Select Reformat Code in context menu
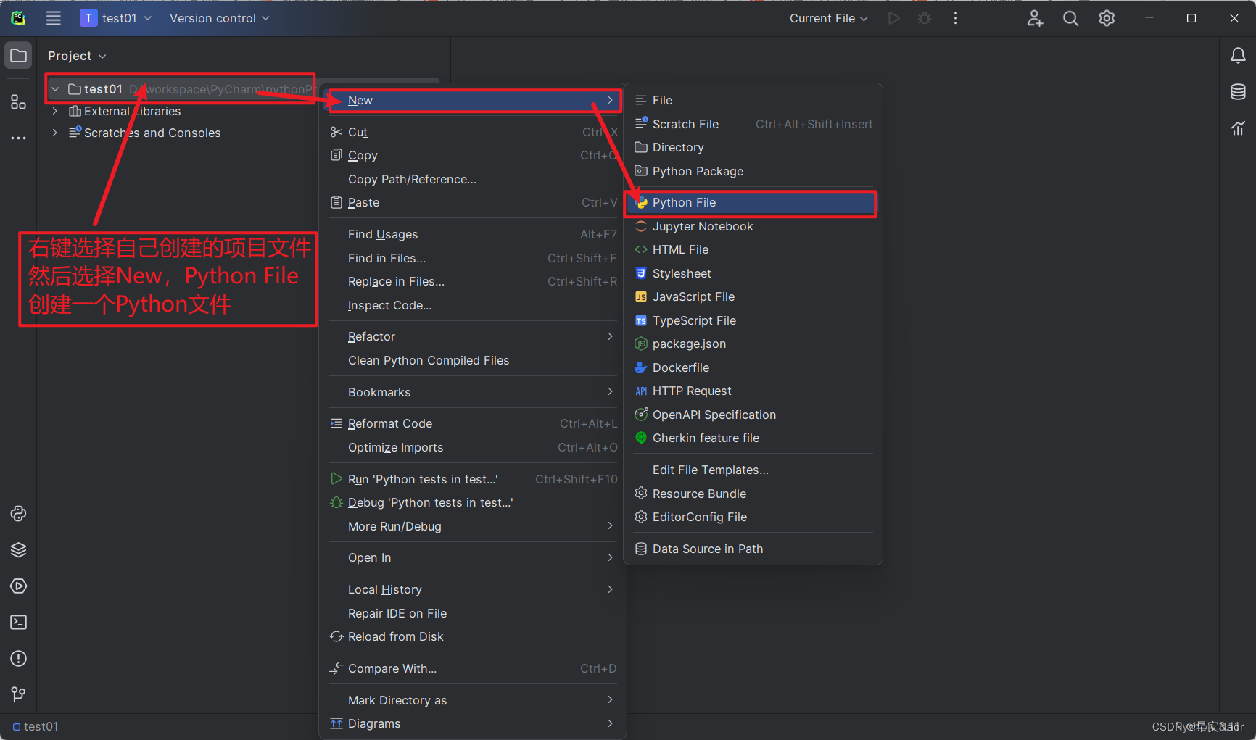 [x=472, y=423]
